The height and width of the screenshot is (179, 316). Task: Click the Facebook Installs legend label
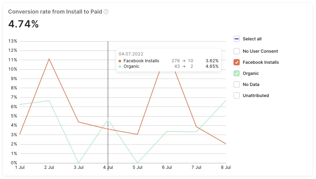point(260,62)
